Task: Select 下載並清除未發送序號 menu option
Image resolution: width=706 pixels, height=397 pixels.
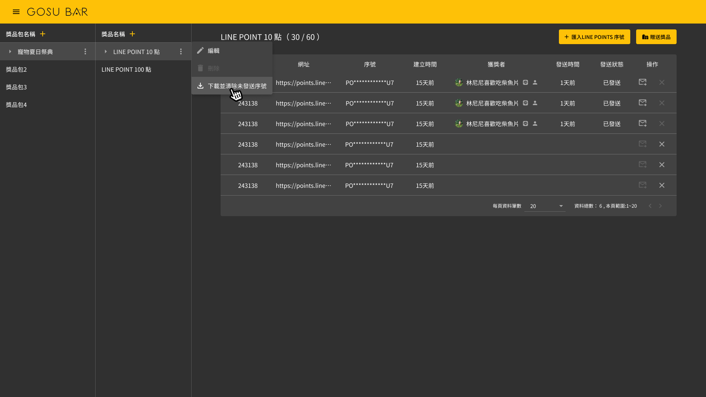Action: (232, 86)
